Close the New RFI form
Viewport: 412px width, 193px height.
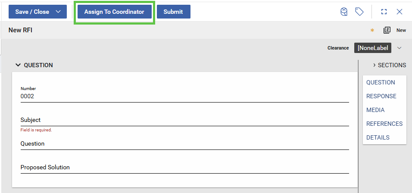pos(400,12)
